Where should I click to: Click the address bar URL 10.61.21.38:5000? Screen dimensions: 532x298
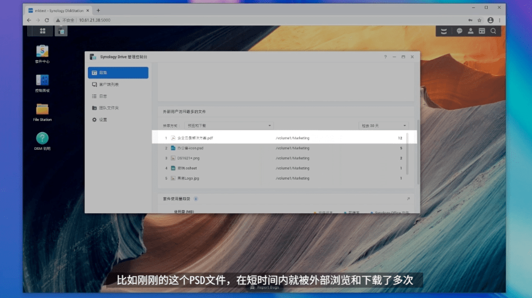click(94, 20)
